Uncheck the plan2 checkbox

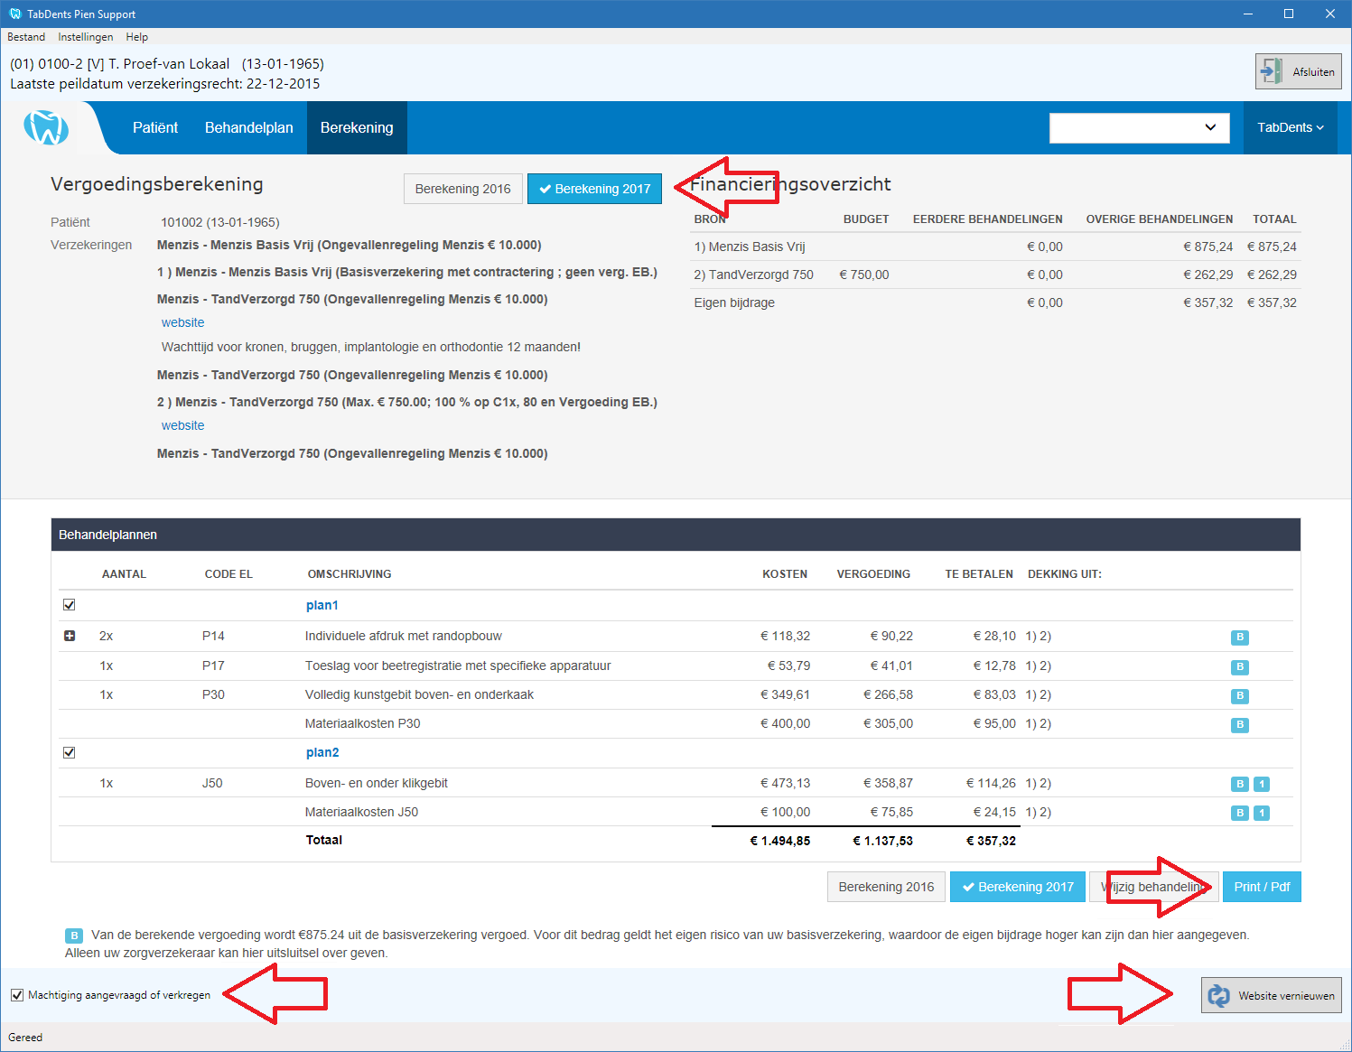[x=70, y=752]
